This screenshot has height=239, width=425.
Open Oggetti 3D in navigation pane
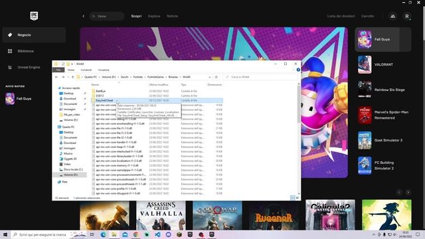tap(70, 159)
